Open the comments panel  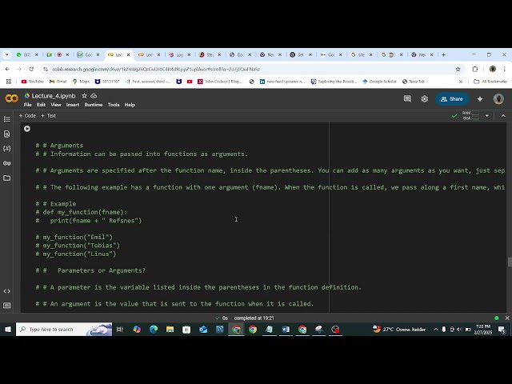point(407,98)
